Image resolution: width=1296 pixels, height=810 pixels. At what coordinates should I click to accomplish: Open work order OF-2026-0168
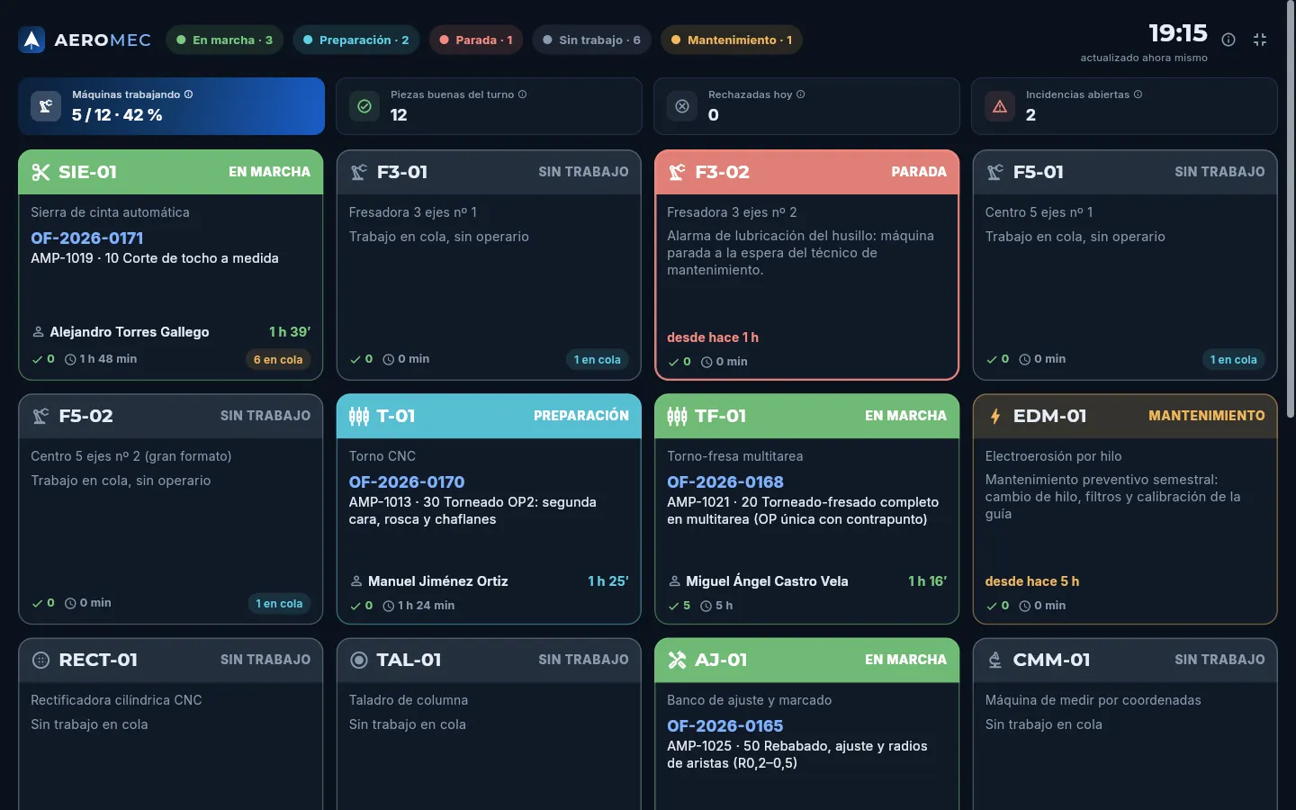point(725,481)
